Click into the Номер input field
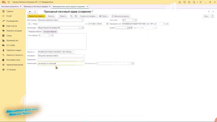The width and height of the screenshot is (217, 122). click(x=61, y=24)
